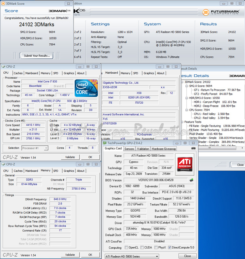Open the Hardware Giveaway tab in GPU-Z
245x259 pixels.
click(x=164, y=149)
